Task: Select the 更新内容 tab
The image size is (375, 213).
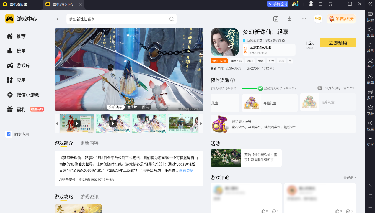Action: pos(89,143)
